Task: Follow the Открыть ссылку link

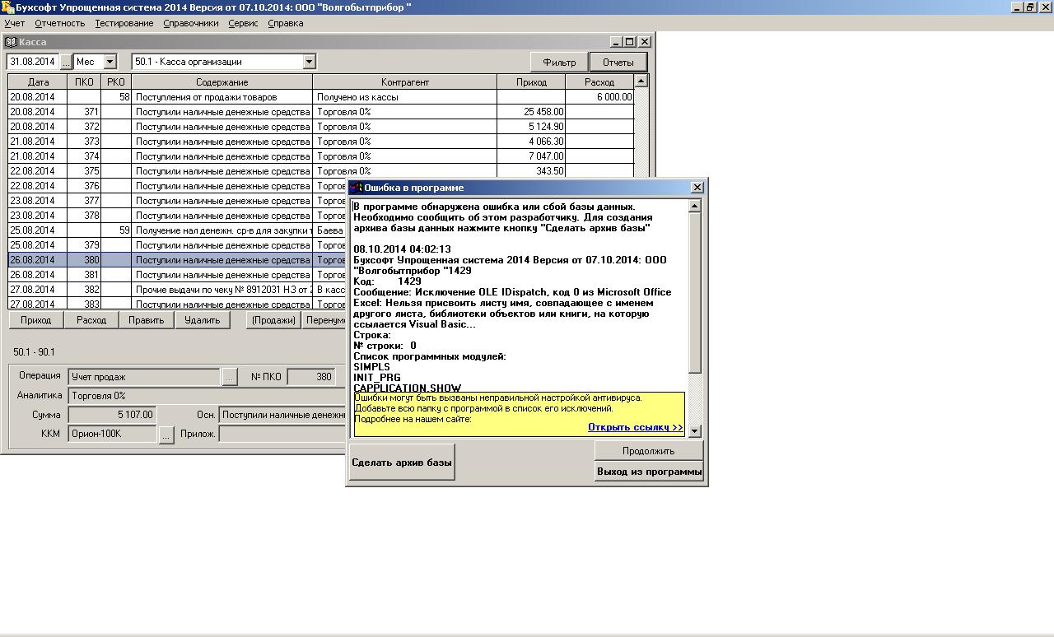Action: [x=635, y=427]
